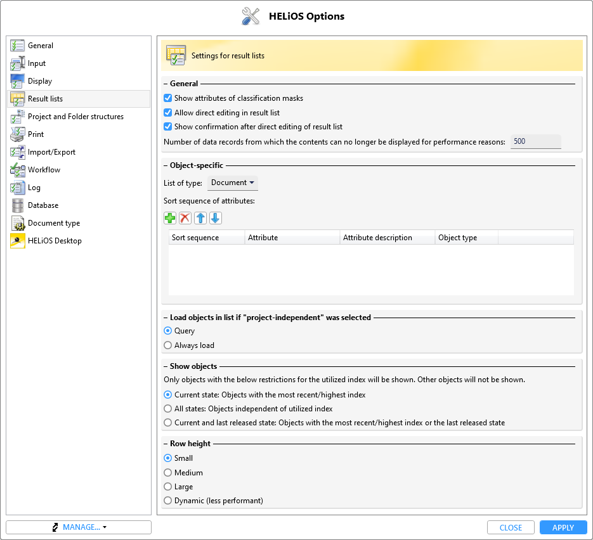Screen dimensions: 593x540
Task: Collapse the Object-specific section
Action: pos(166,165)
